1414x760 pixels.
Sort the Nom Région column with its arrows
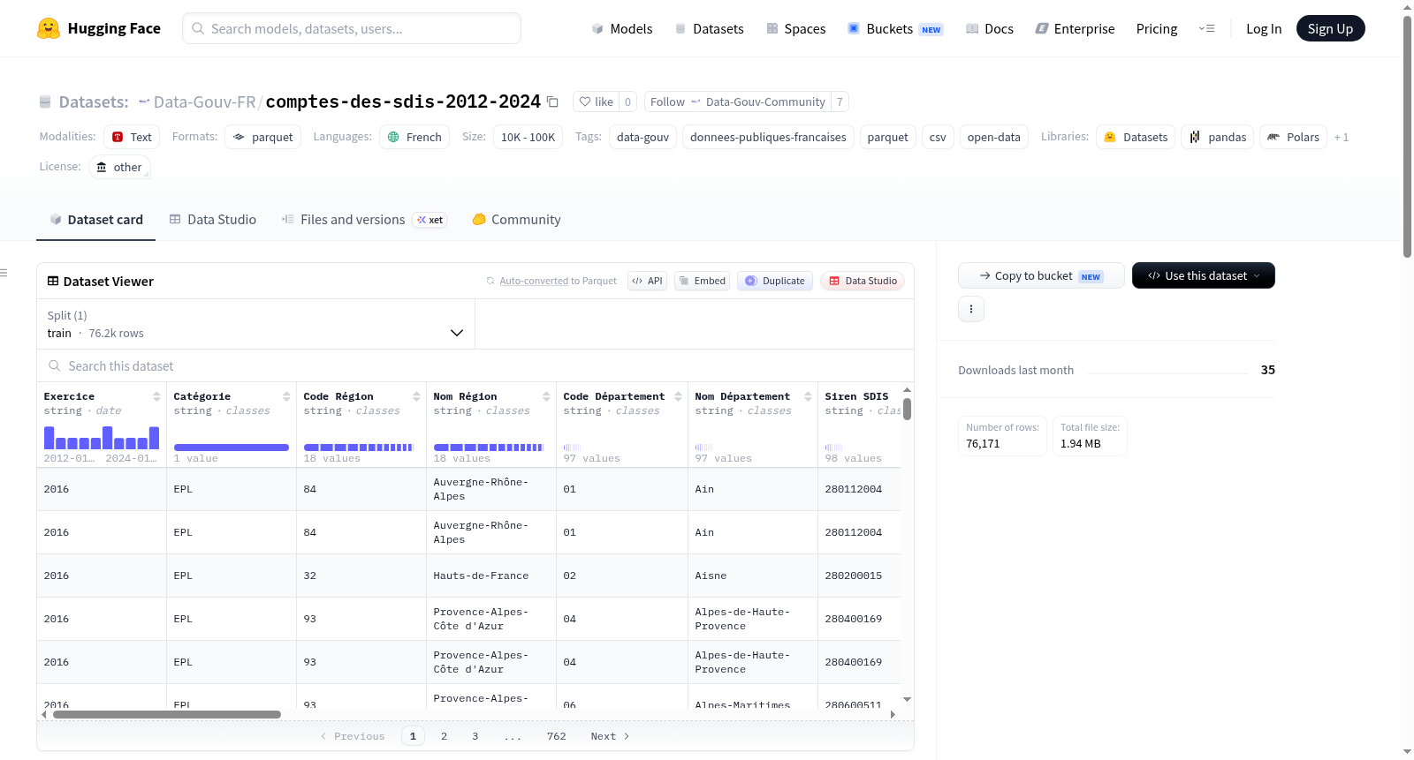(546, 396)
